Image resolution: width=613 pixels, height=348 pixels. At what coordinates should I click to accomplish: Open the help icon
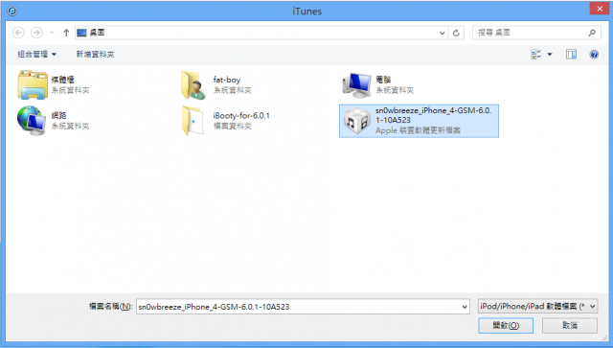click(594, 55)
